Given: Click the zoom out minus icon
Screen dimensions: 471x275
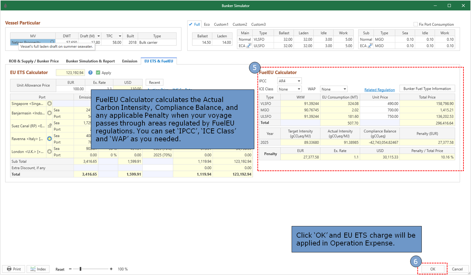Looking at the screenshot, I should 70,269.
